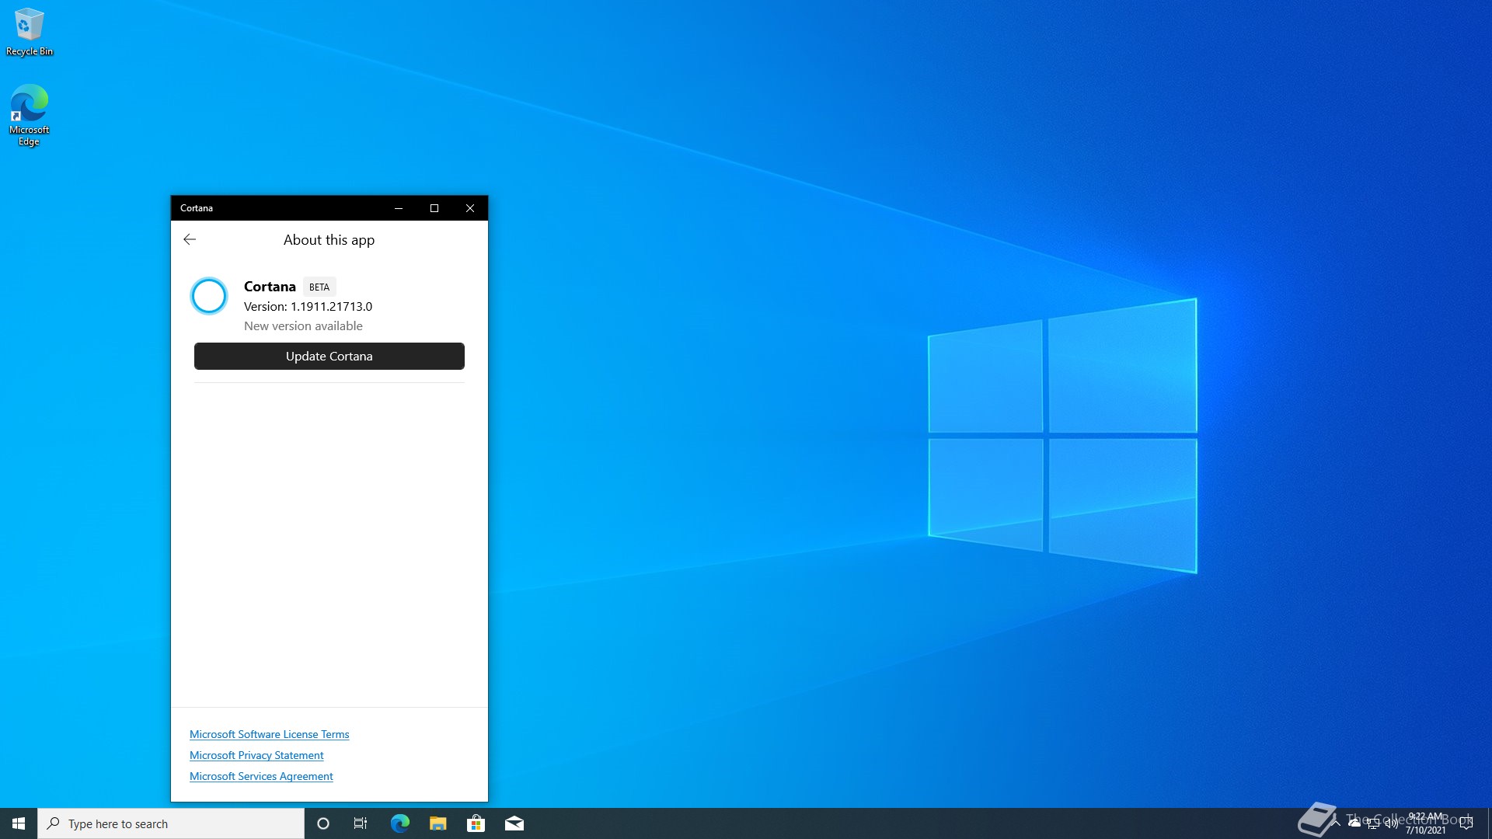1492x839 pixels.
Task: Open the volume control tray icon
Action: pos(1392,823)
